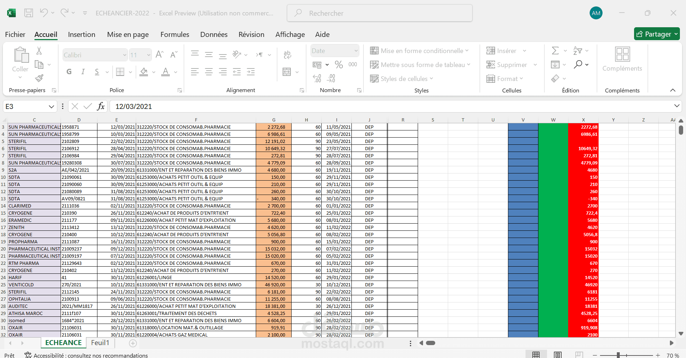Open fill color dropdown arrow
686x358 pixels.
click(154, 72)
